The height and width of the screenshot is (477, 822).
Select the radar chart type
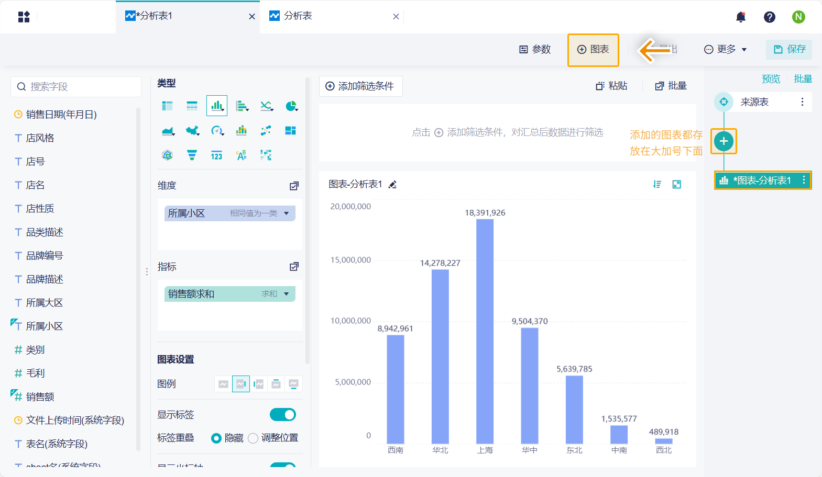168,155
